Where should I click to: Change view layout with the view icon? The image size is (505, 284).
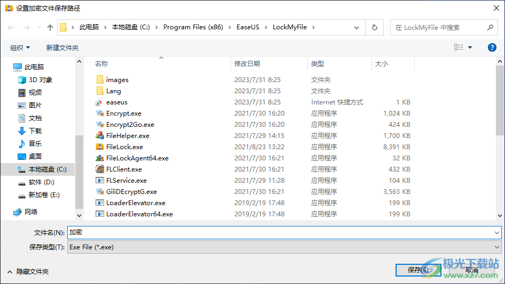459,47
